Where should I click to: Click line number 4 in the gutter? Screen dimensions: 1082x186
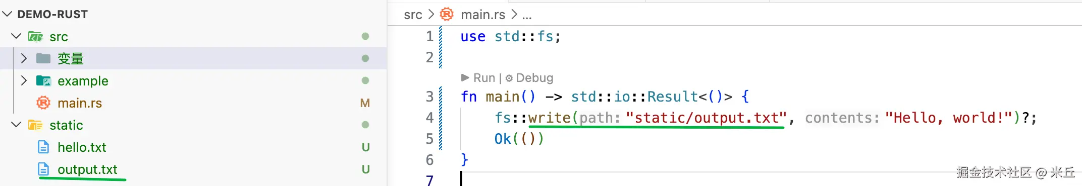tap(429, 118)
